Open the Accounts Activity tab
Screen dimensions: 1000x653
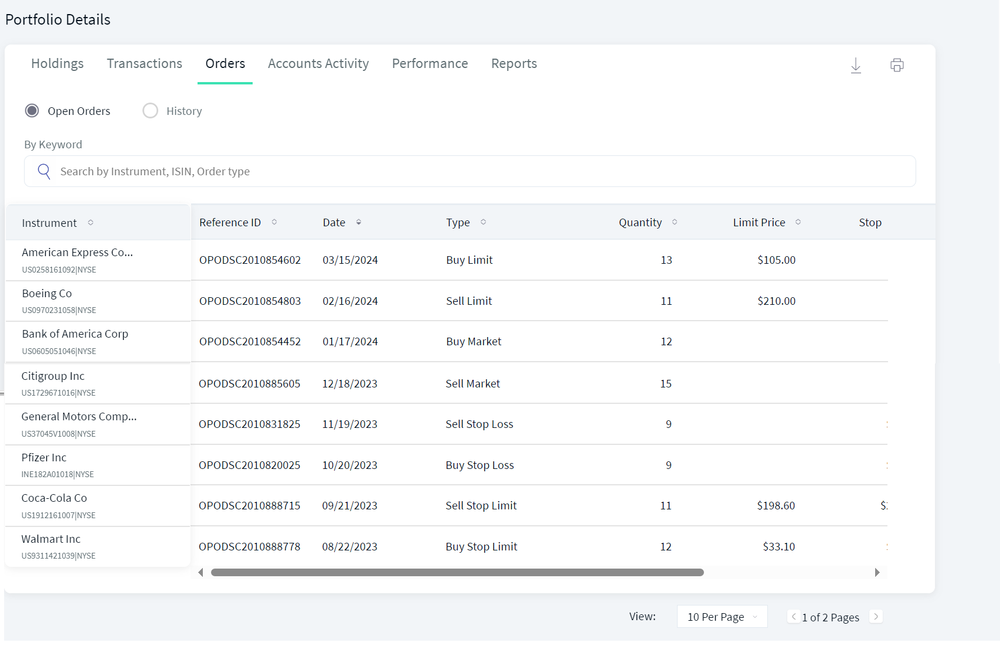click(318, 63)
